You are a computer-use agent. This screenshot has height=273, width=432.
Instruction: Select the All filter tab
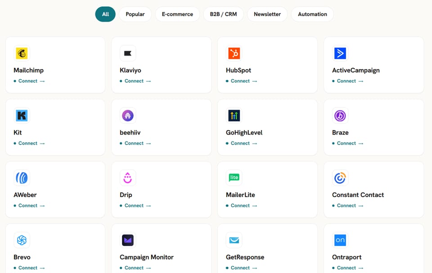(x=105, y=14)
